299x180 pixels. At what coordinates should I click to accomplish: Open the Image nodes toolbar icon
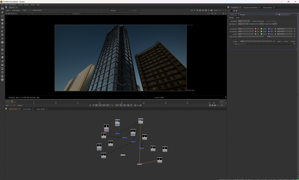pos(2,9)
